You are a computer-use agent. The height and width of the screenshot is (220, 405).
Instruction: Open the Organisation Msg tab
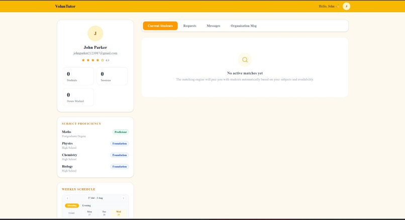[x=244, y=26]
